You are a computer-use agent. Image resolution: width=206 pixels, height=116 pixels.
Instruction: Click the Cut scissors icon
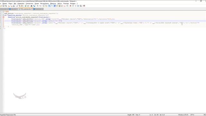(x=17, y=6)
